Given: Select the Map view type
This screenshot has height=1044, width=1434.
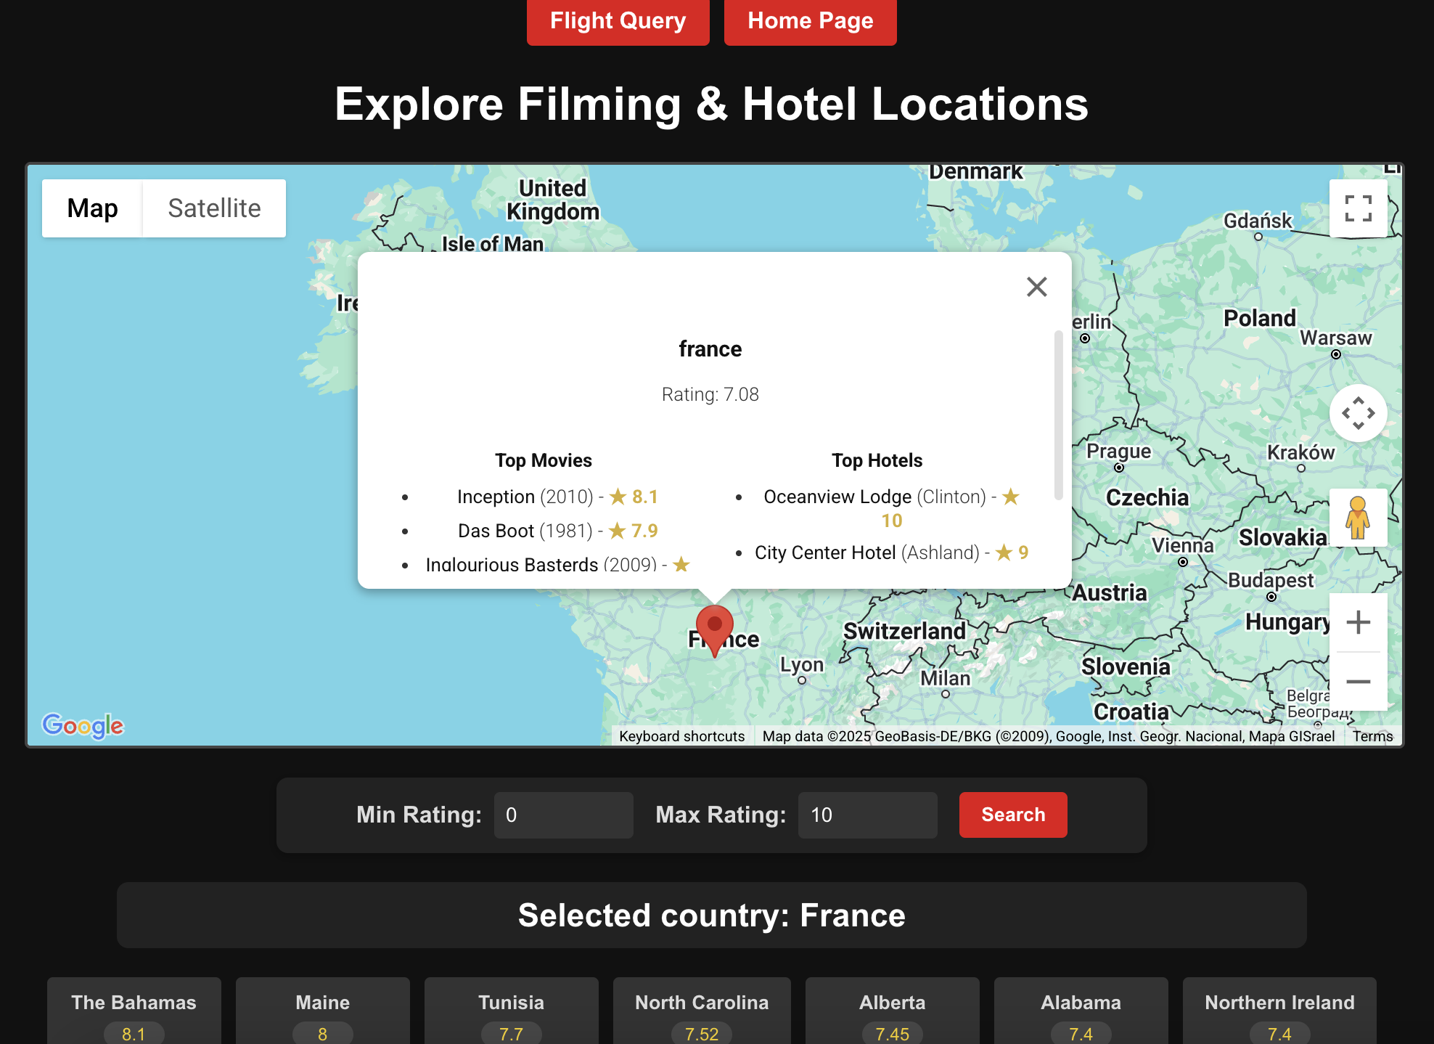Looking at the screenshot, I should [92, 208].
